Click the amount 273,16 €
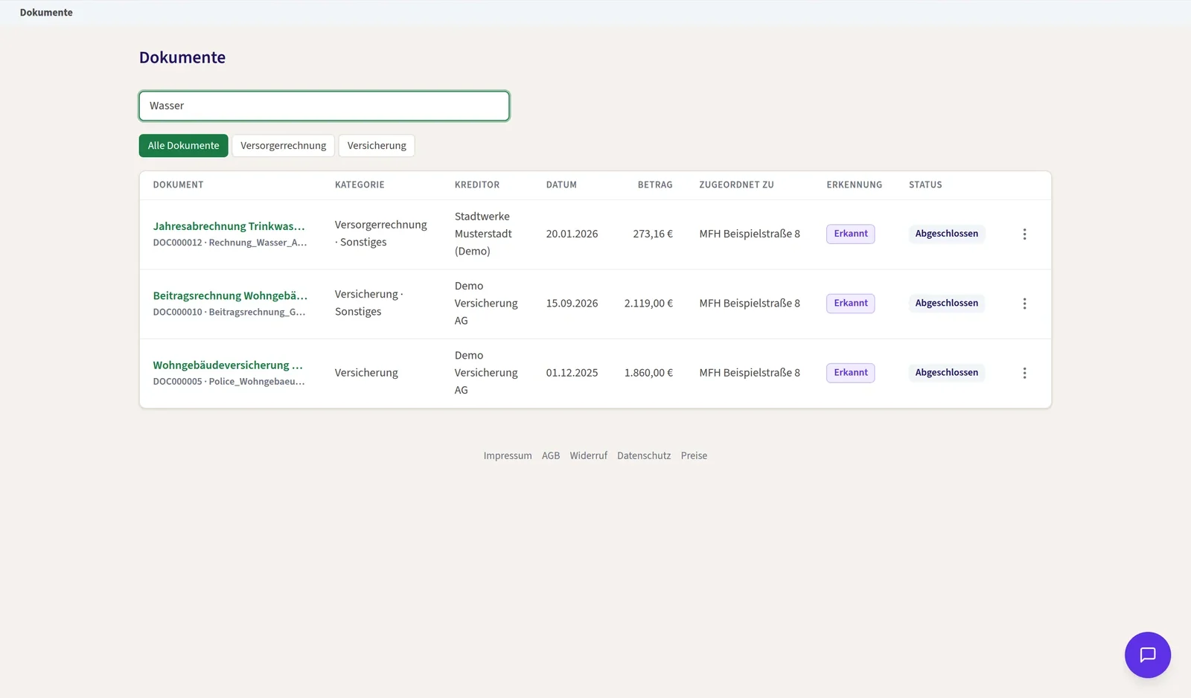This screenshot has width=1191, height=698. click(653, 234)
